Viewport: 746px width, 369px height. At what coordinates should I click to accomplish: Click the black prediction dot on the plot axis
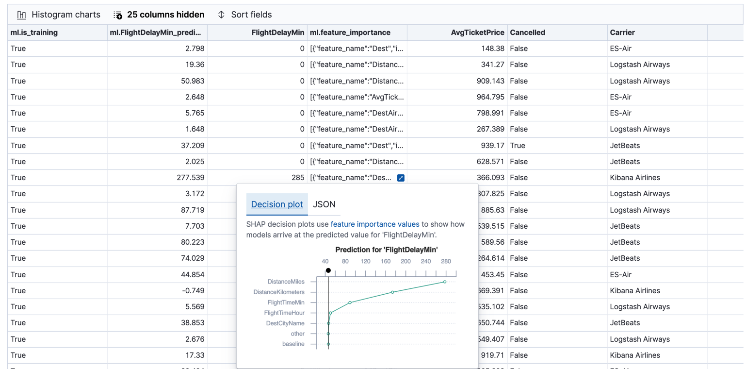[328, 270]
